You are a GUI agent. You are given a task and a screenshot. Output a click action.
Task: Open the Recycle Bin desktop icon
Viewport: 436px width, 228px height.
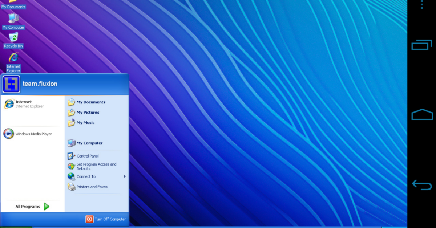pos(13,38)
